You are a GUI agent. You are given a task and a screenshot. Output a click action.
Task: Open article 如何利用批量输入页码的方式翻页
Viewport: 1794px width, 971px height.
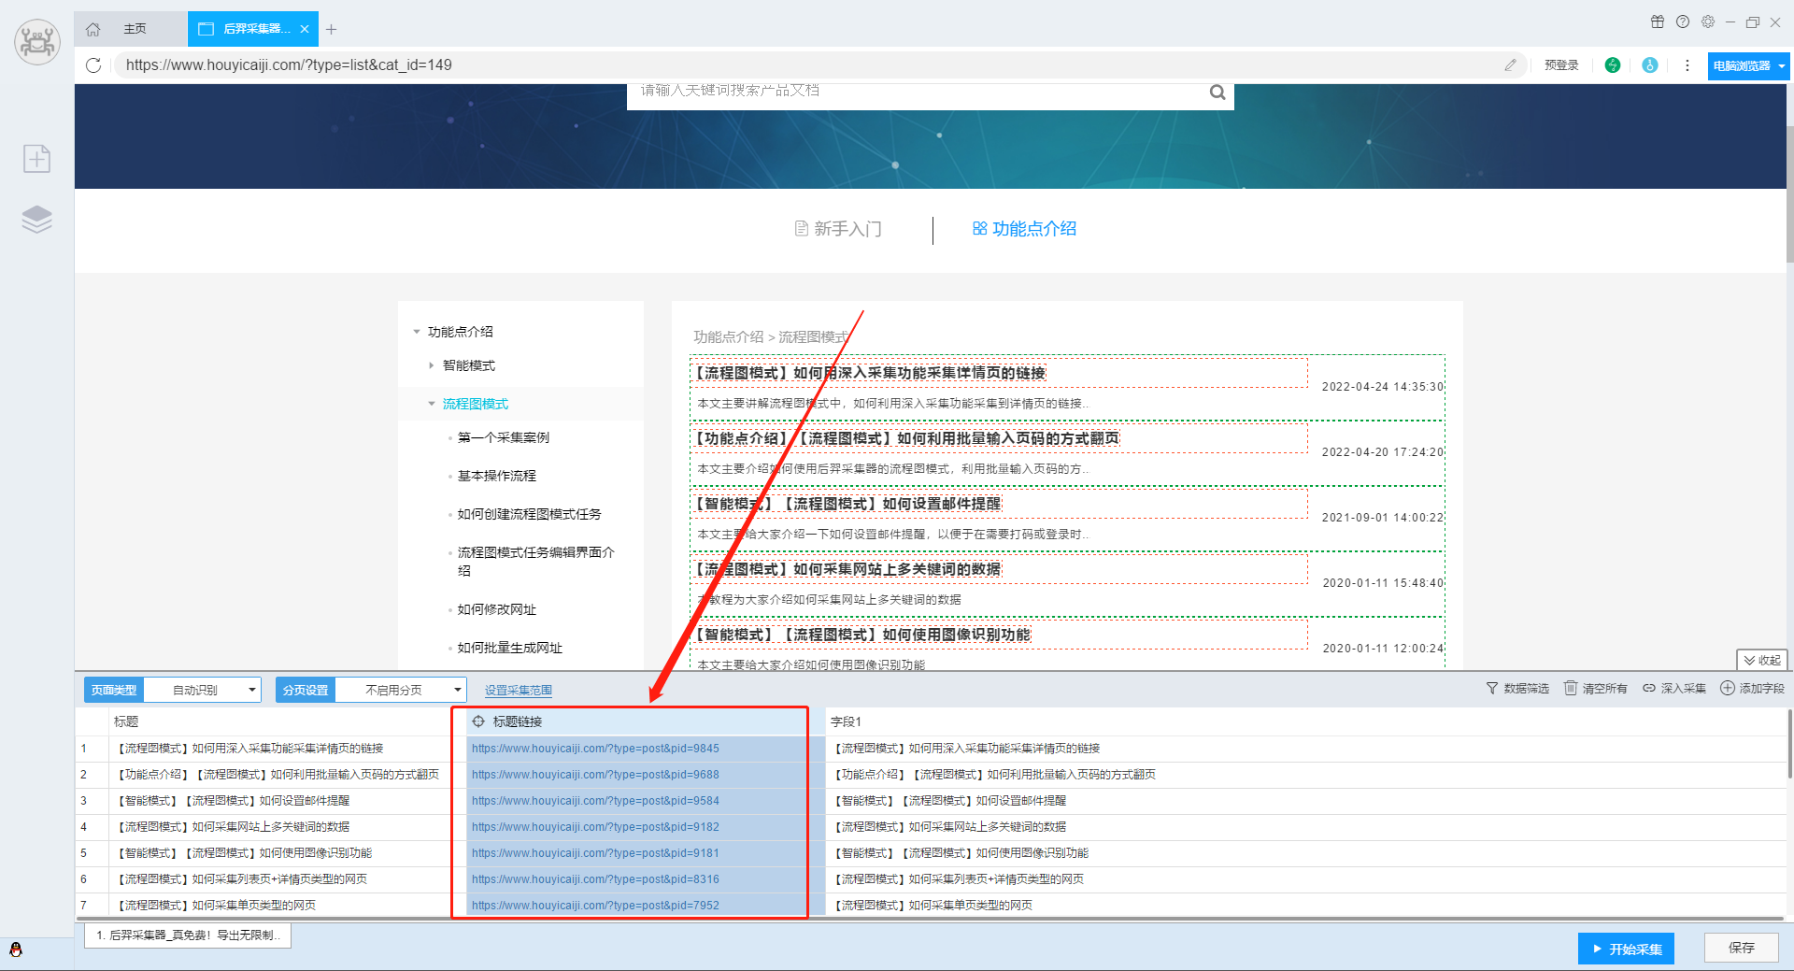tap(905, 438)
